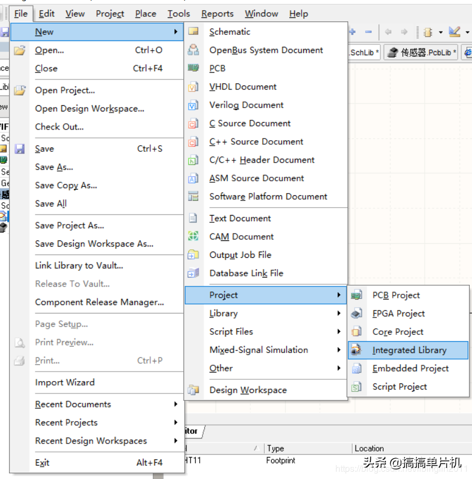The image size is (472, 479).
Task: Open Component Release Manager...
Action: (100, 302)
